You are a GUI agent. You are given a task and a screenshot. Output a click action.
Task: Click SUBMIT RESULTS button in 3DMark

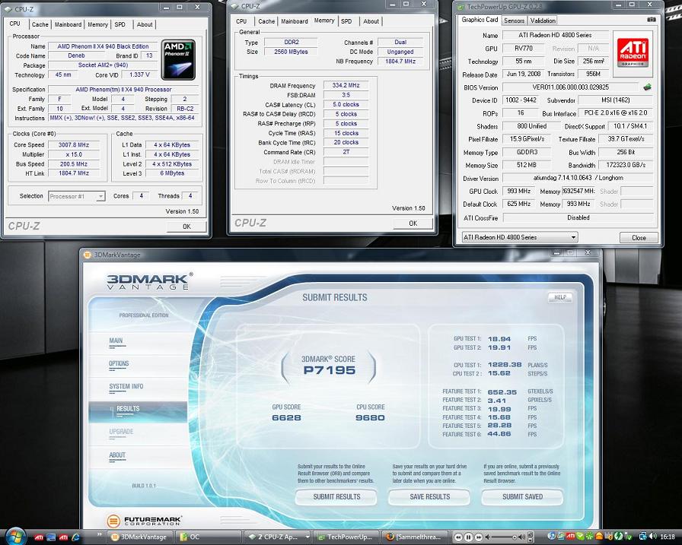336,497
